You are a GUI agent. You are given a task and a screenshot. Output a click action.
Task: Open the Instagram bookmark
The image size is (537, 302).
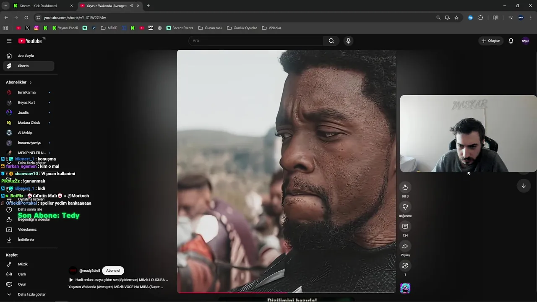[36, 28]
